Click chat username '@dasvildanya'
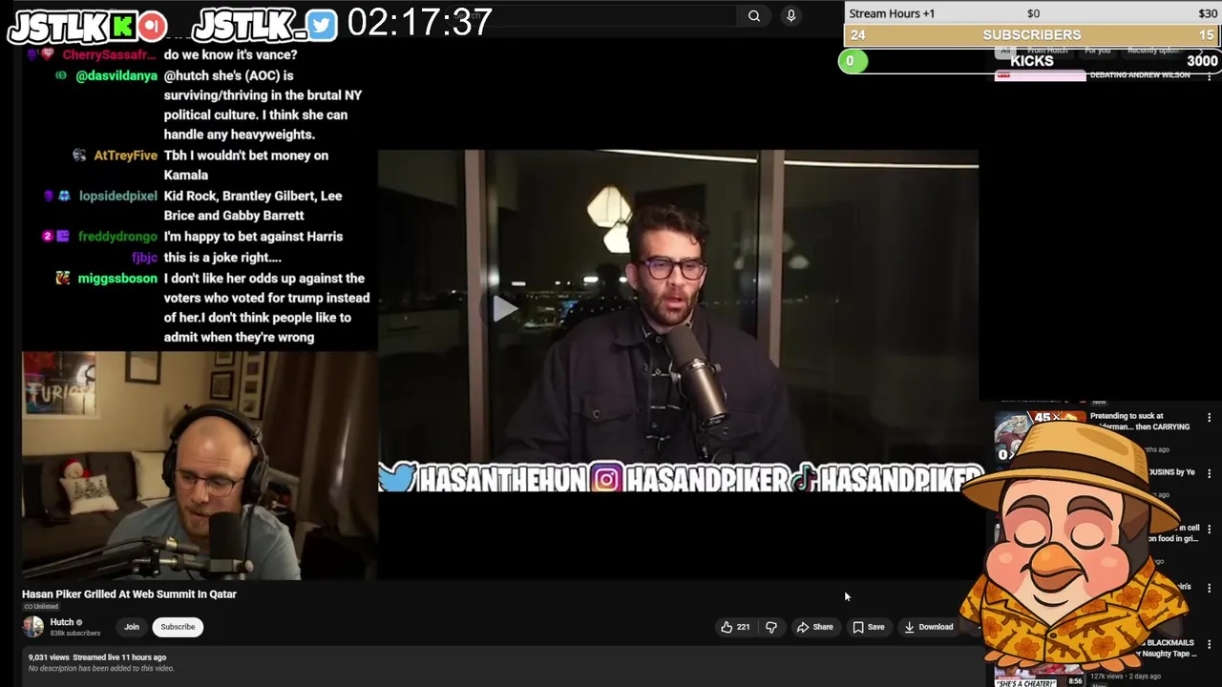The image size is (1222, 687). (116, 75)
